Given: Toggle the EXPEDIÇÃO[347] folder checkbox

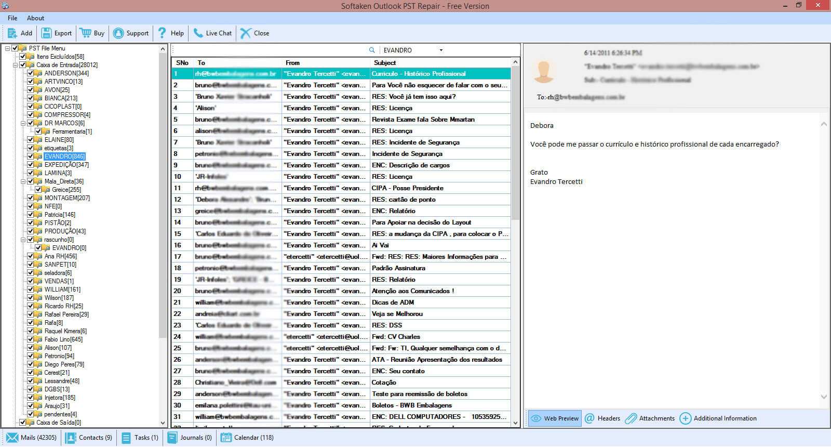Looking at the screenshot, I should [30, 165].
